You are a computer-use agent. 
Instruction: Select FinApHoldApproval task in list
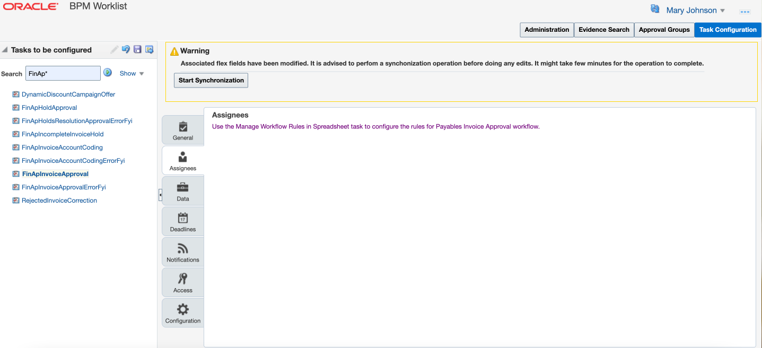pos(49,108)
